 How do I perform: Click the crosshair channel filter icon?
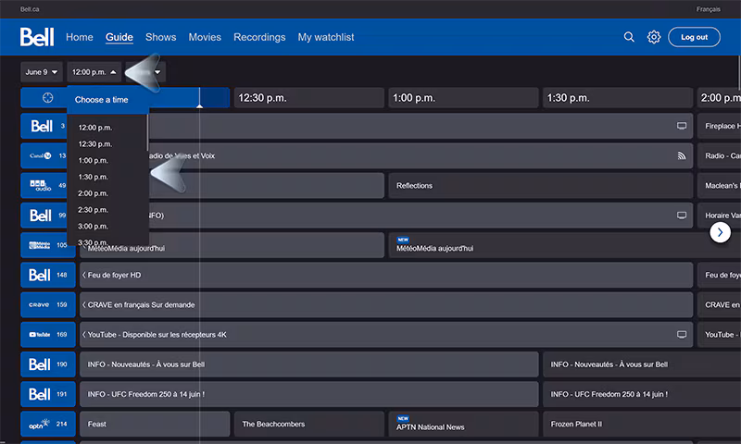tap(48, 98)
